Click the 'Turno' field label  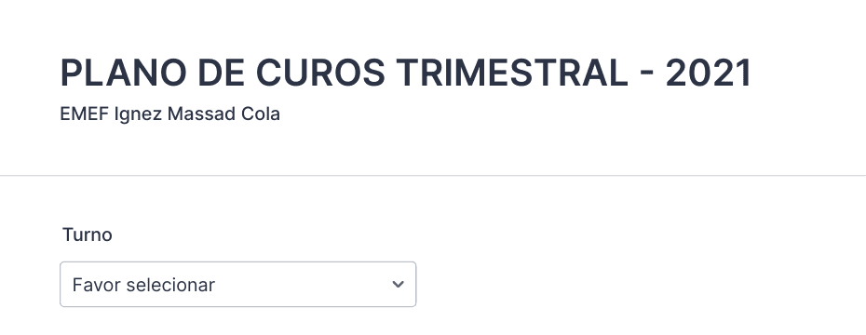point(88,234)
